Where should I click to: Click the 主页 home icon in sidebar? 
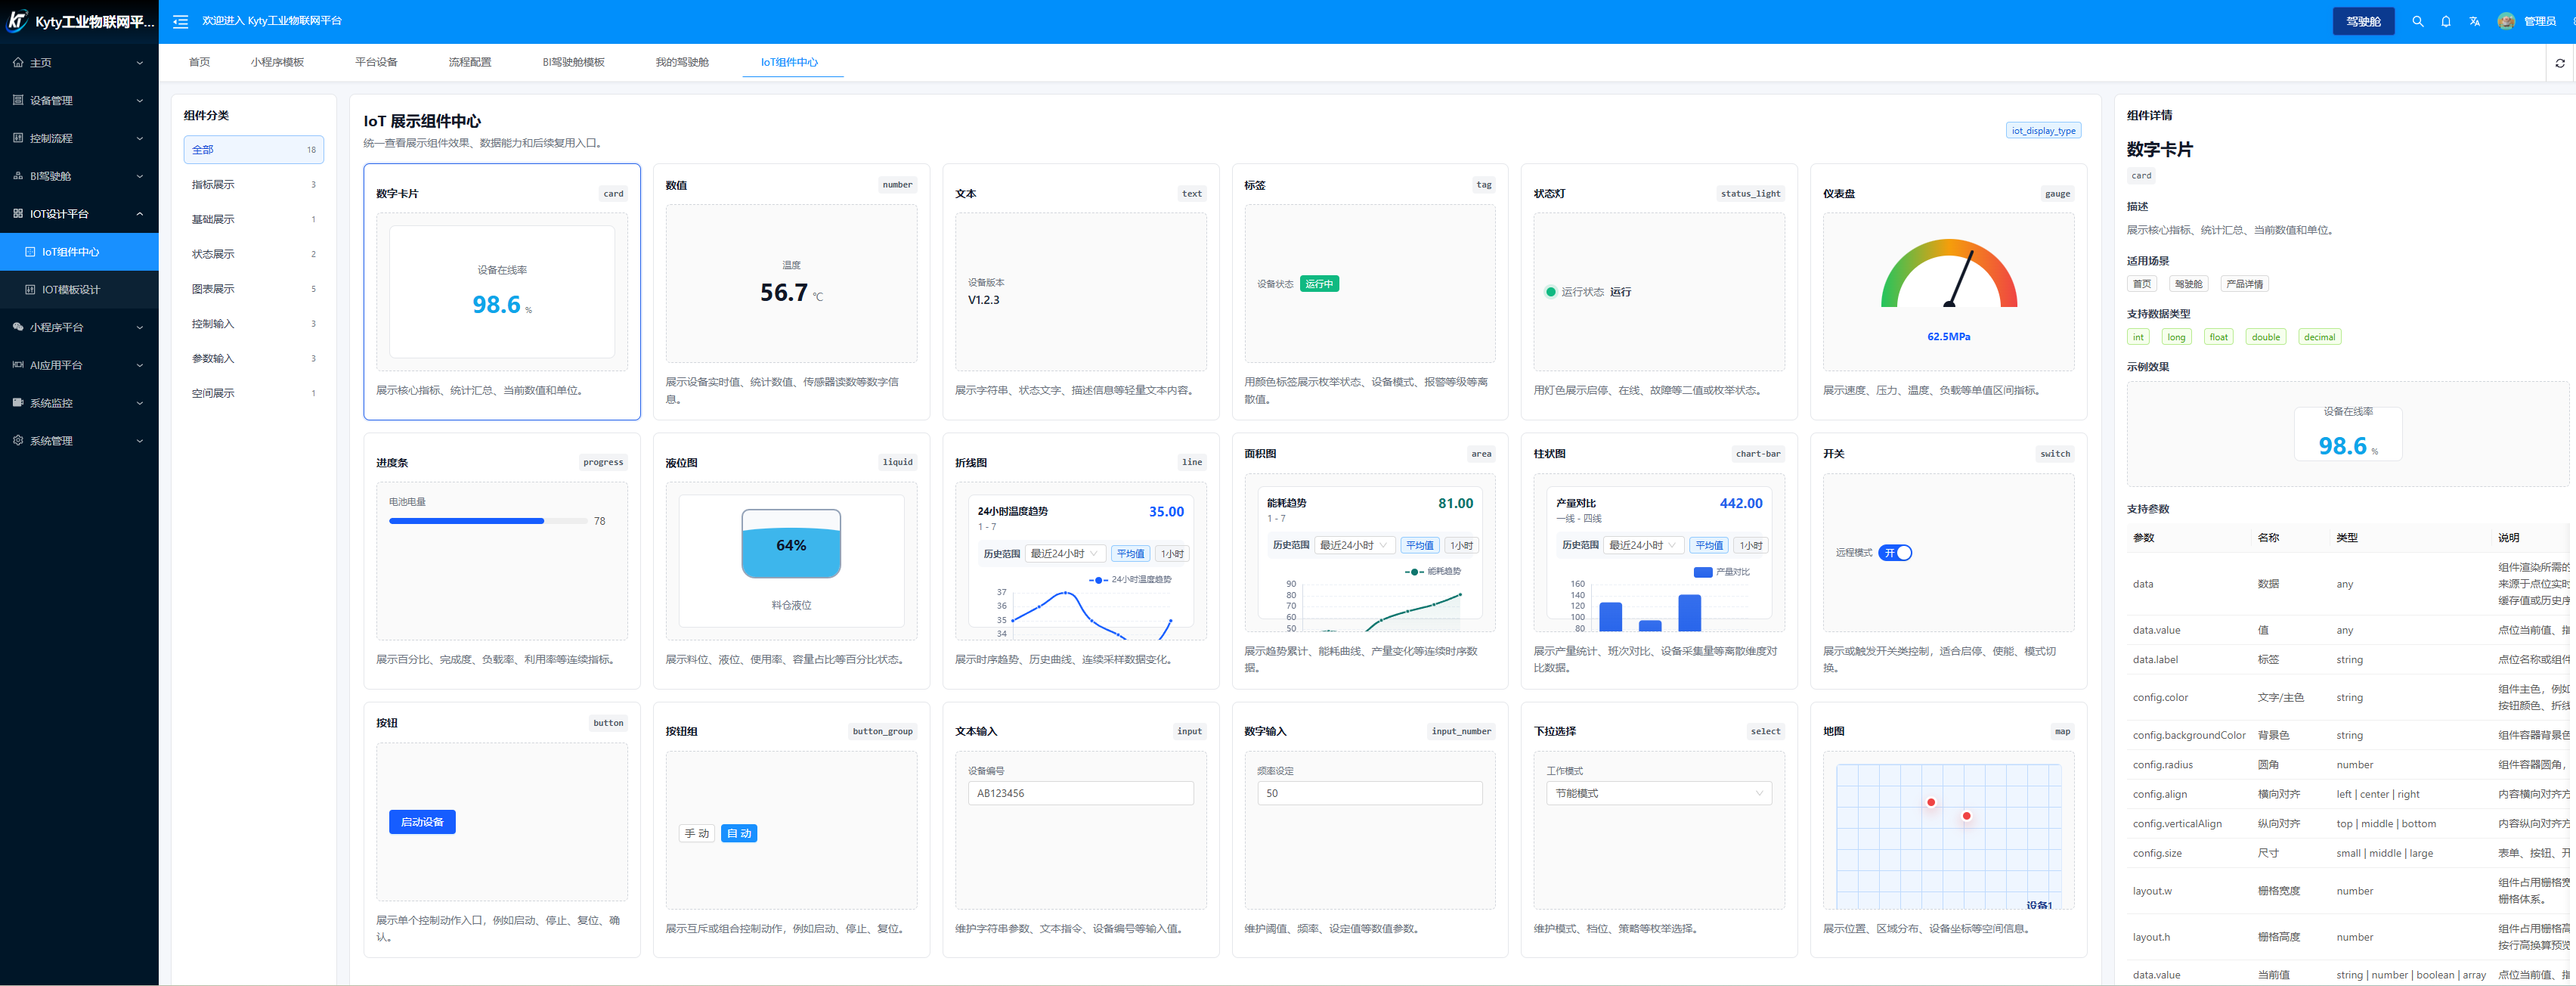(18, 62)
